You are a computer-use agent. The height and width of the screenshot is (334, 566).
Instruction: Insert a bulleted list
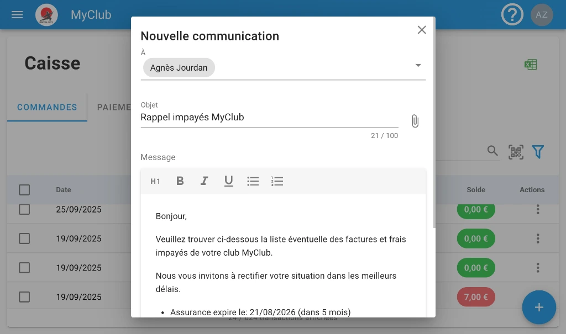point(253,181)
